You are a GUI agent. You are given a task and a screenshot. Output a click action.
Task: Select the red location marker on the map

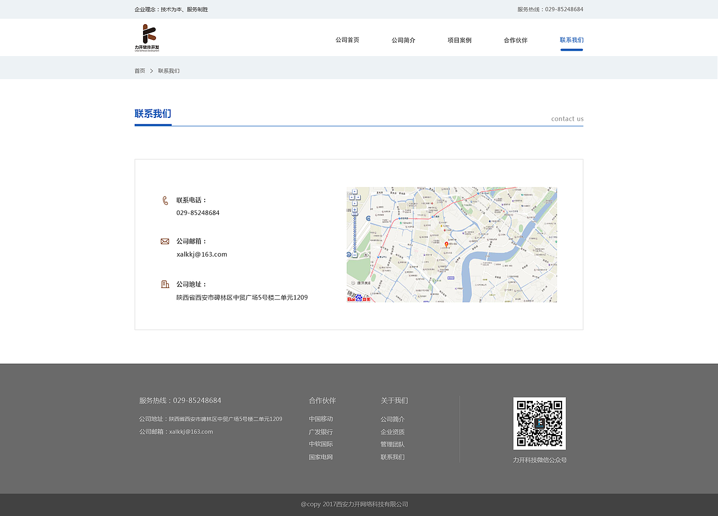click(x=446, y=243)
